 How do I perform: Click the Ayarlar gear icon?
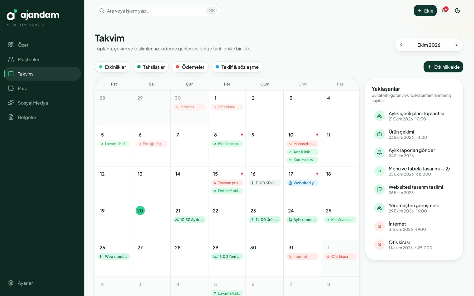tap(11, 283)
